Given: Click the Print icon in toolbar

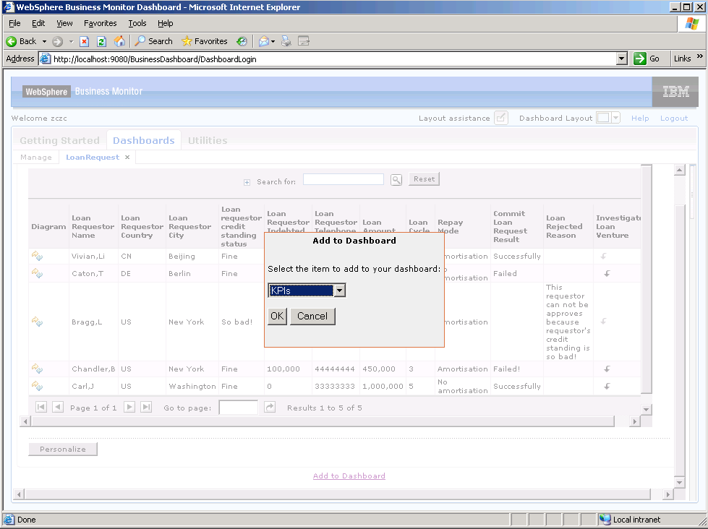Looking at the screenshot, I should coord(286,41).
